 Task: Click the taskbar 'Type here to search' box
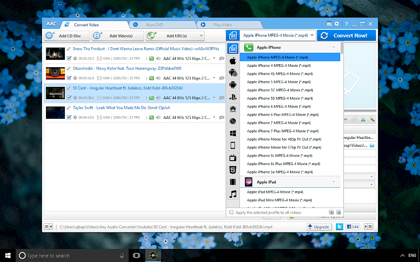[72, 255]
